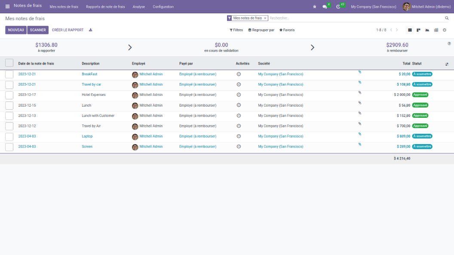This screenshot has height=255, width=454.
Task: Open the apps grid menu icon
Action: coord(7,6)
